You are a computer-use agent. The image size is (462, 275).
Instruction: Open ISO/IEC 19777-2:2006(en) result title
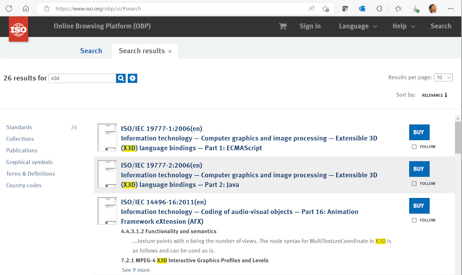162,165
